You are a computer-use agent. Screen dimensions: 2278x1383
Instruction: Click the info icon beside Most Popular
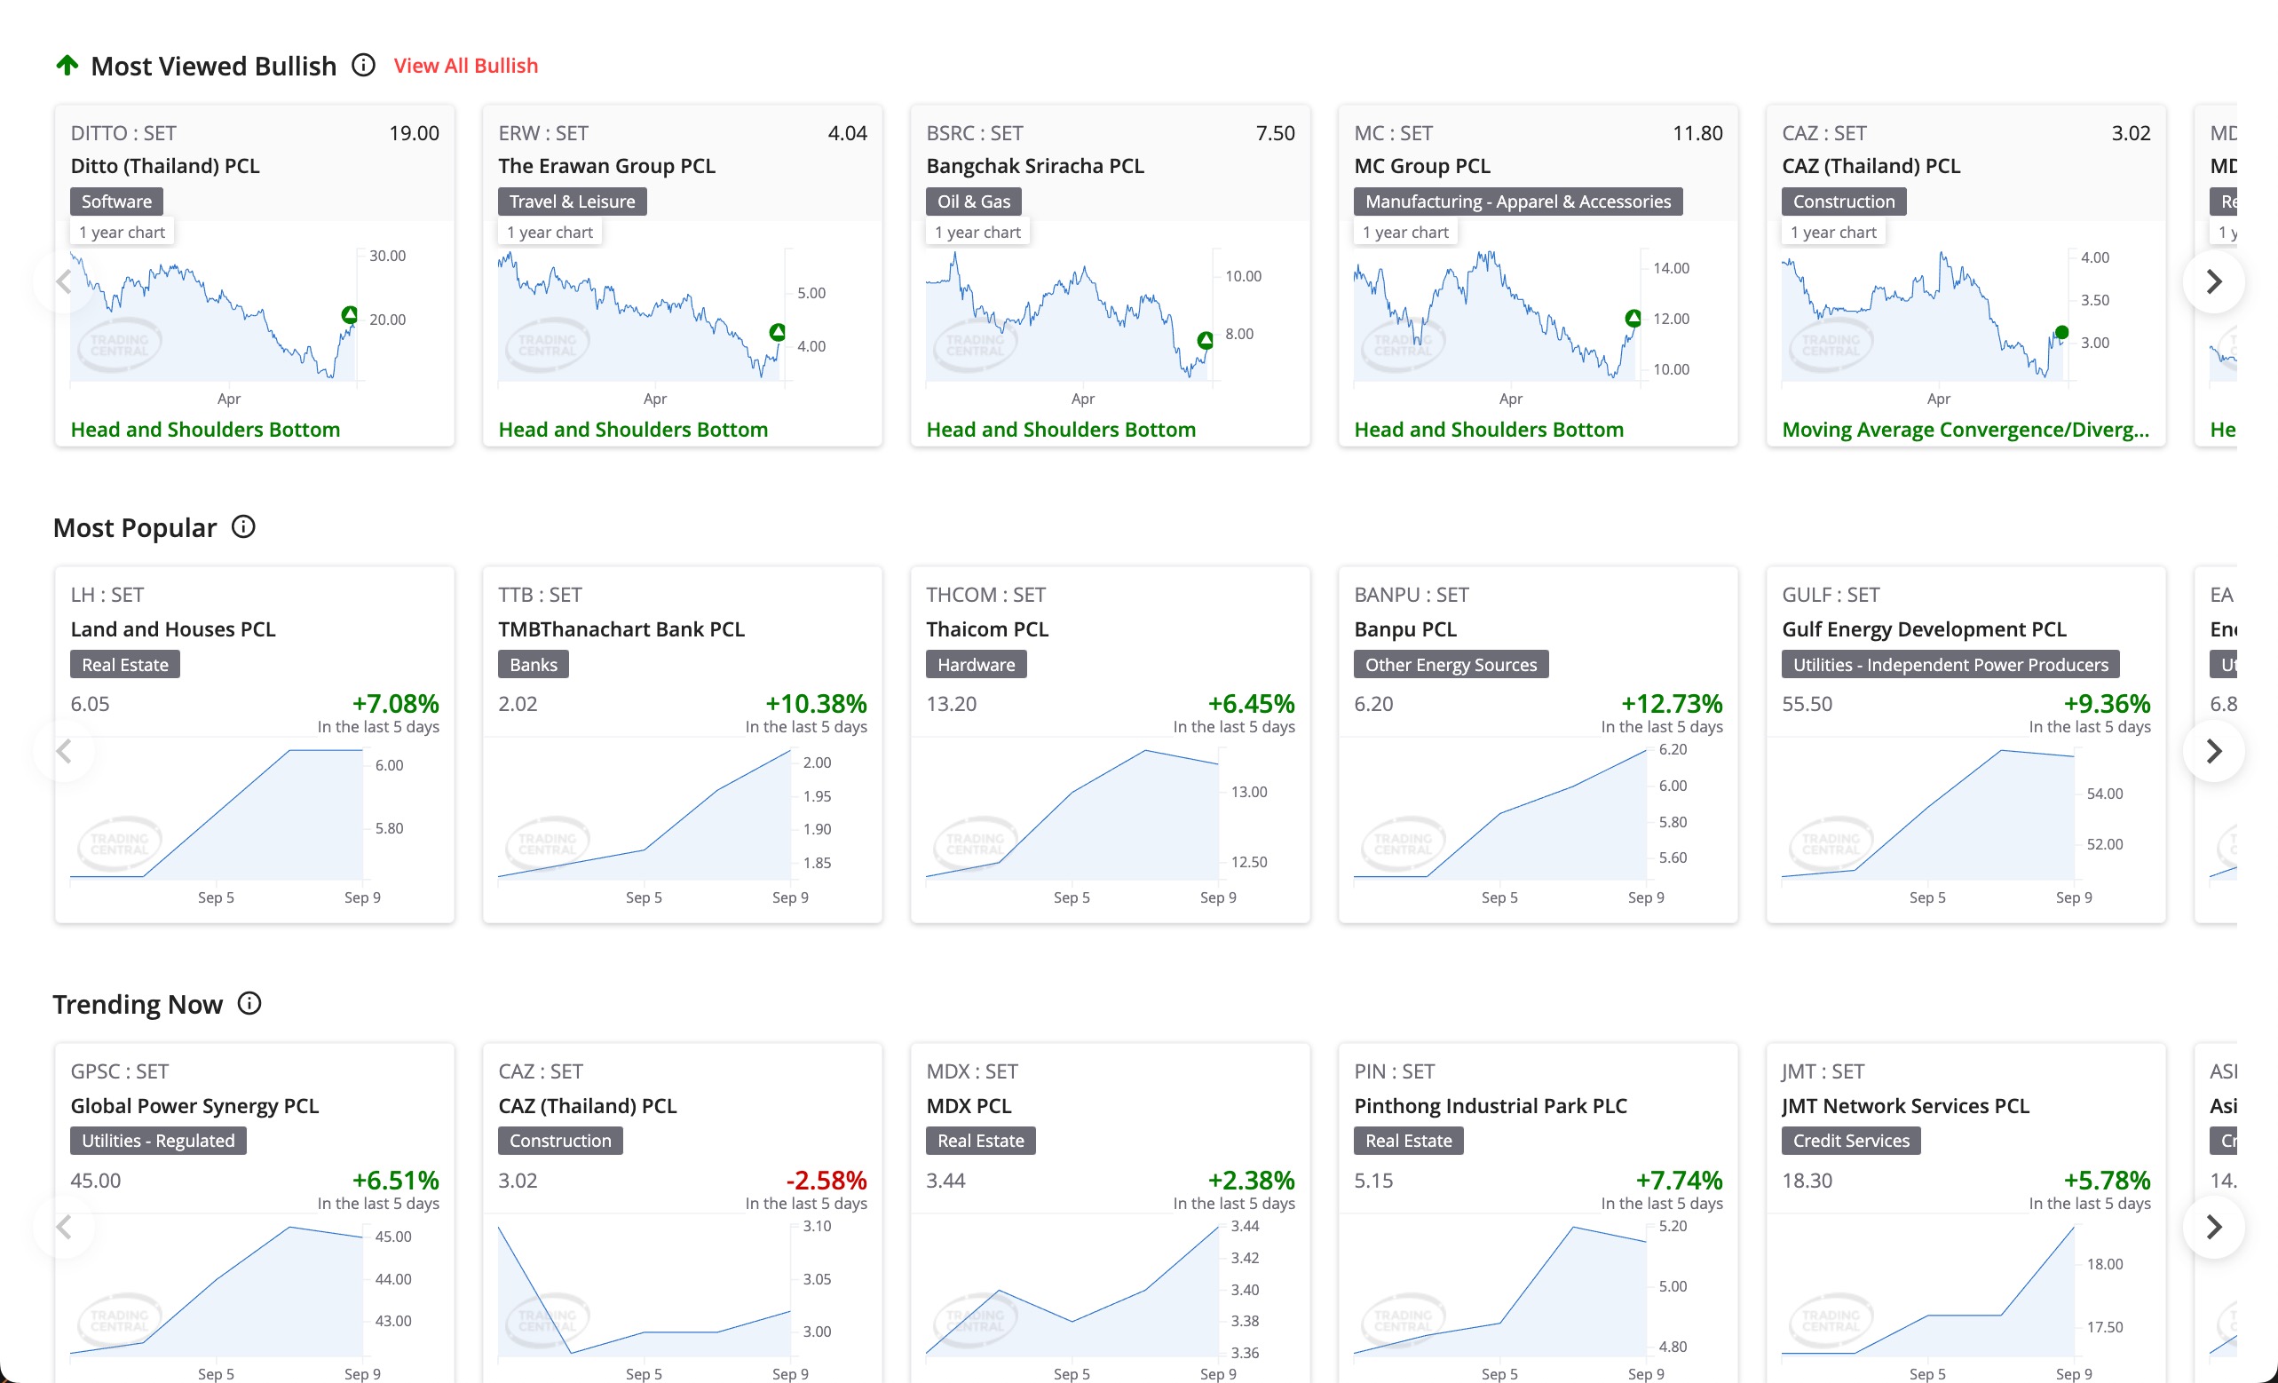point(243,526)
